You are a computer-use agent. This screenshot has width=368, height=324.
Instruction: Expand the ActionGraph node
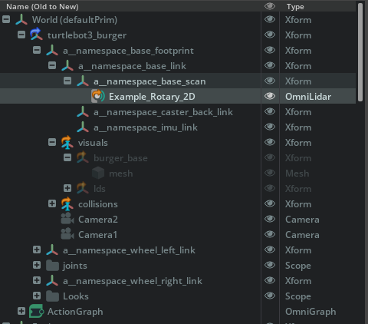click(x=21, y=311)
